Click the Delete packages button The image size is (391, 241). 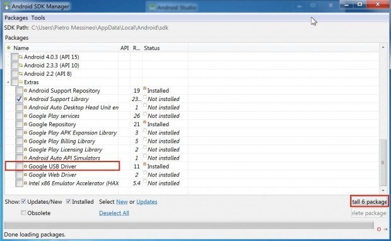(x=370, y=213)
